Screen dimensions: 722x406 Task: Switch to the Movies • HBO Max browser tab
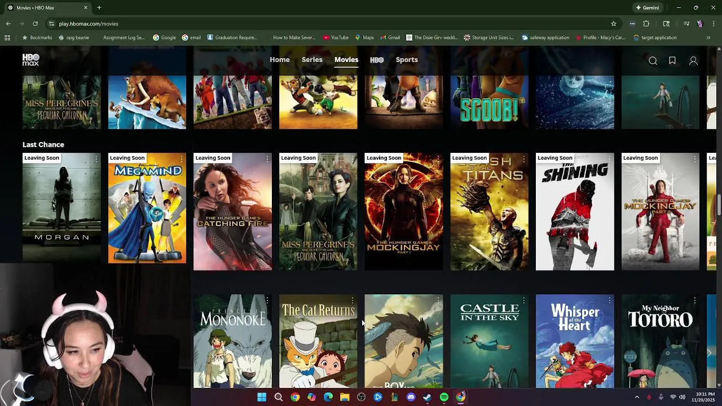point(47,8)
